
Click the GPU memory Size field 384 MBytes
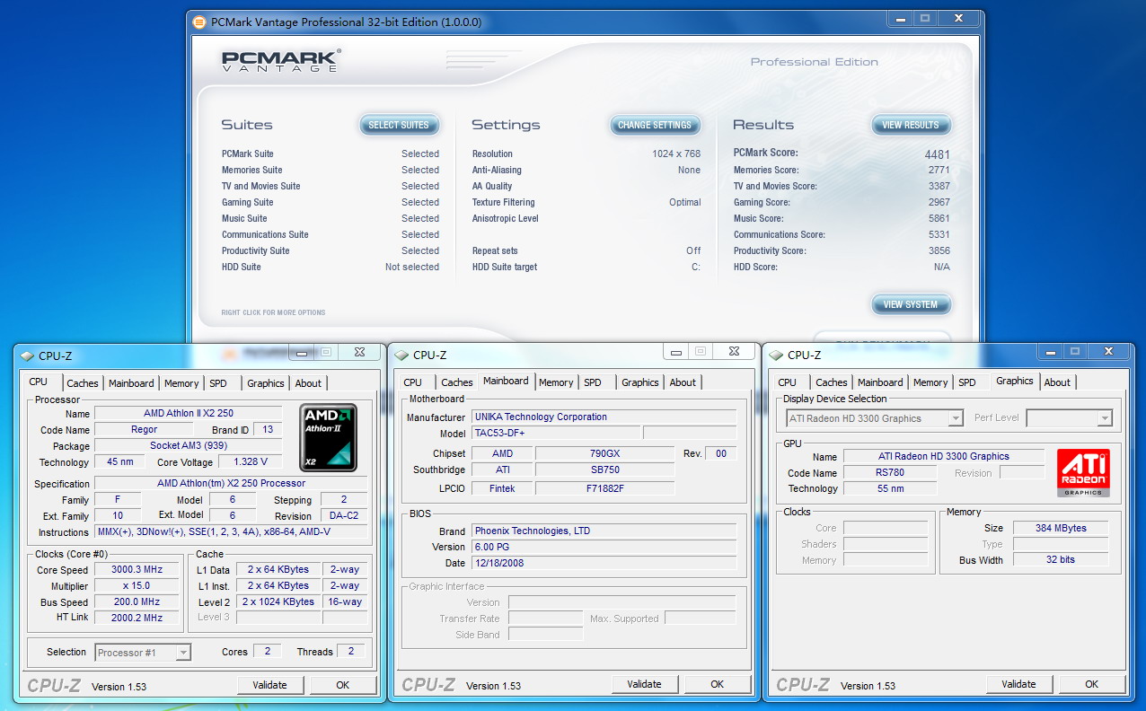1061,528
